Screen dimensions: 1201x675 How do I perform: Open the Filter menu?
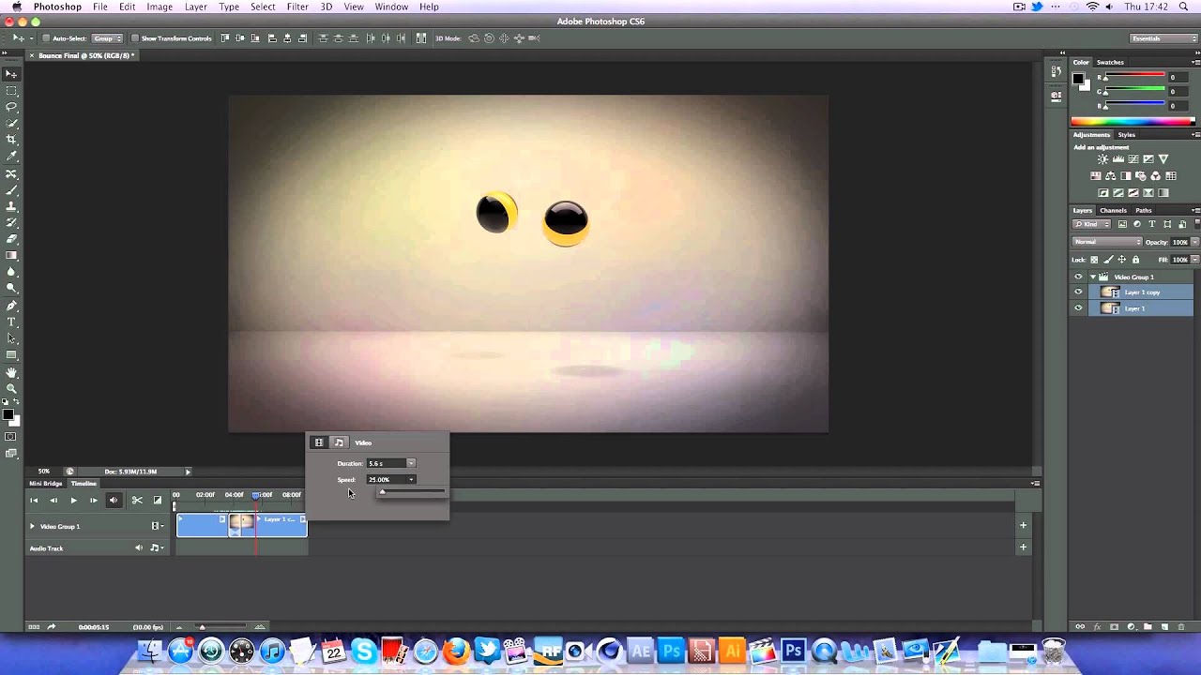297,7
